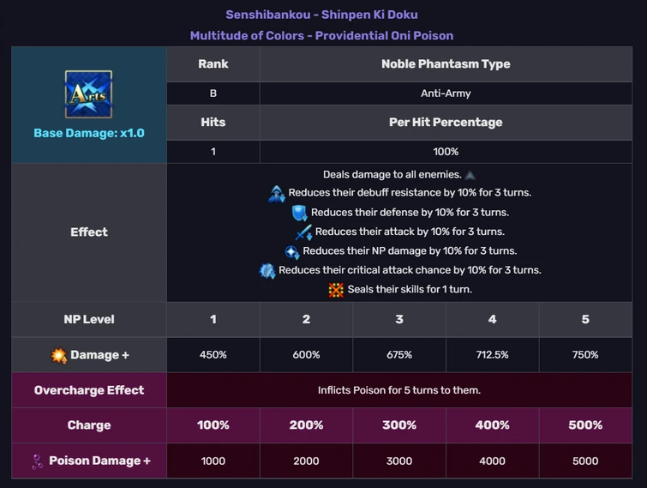Click the icon after 'Deals damage to all enemies'
This screenshot has width=647, height=488.
[x=470, y=175]
